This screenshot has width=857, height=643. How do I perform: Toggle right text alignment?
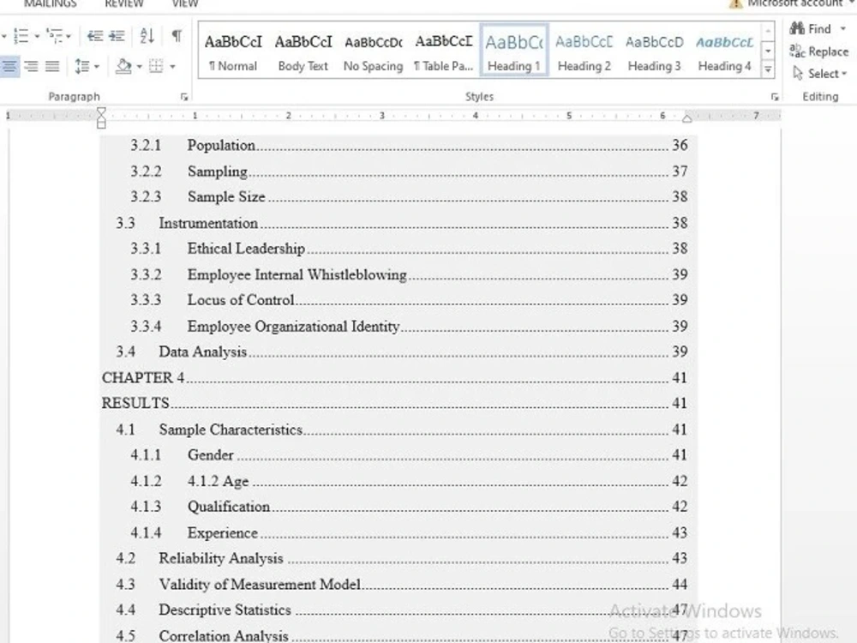[x=32, y=66]
